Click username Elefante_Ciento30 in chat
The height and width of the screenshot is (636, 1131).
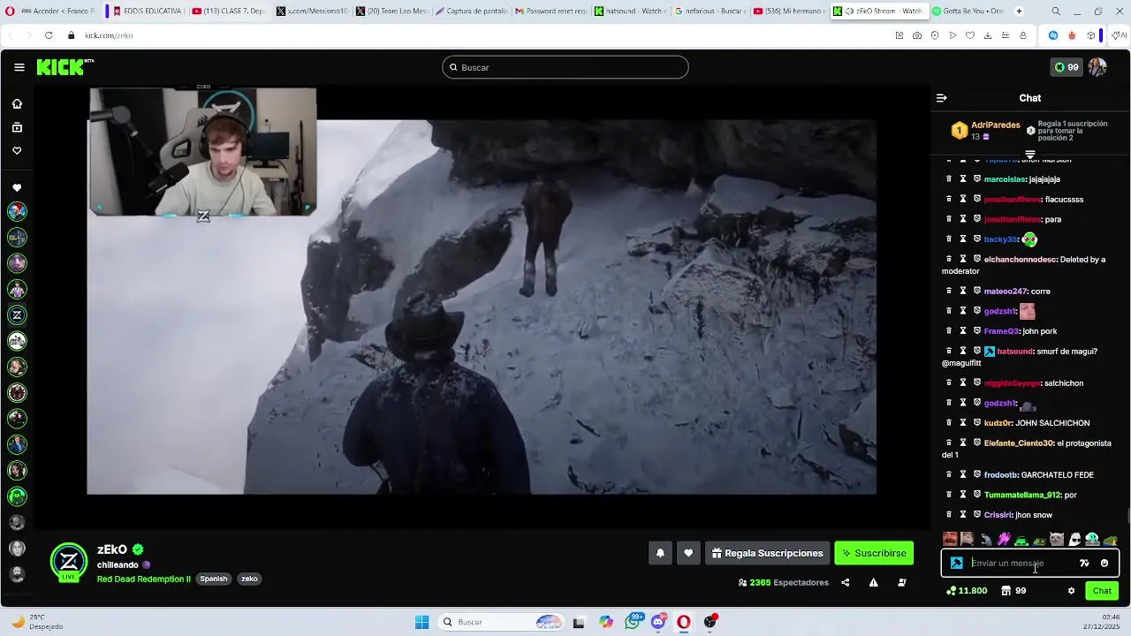[1019, 443]
